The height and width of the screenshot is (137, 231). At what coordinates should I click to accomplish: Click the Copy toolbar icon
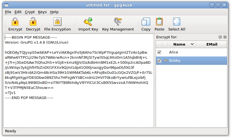pyautogui.click(x=146, y=22)
